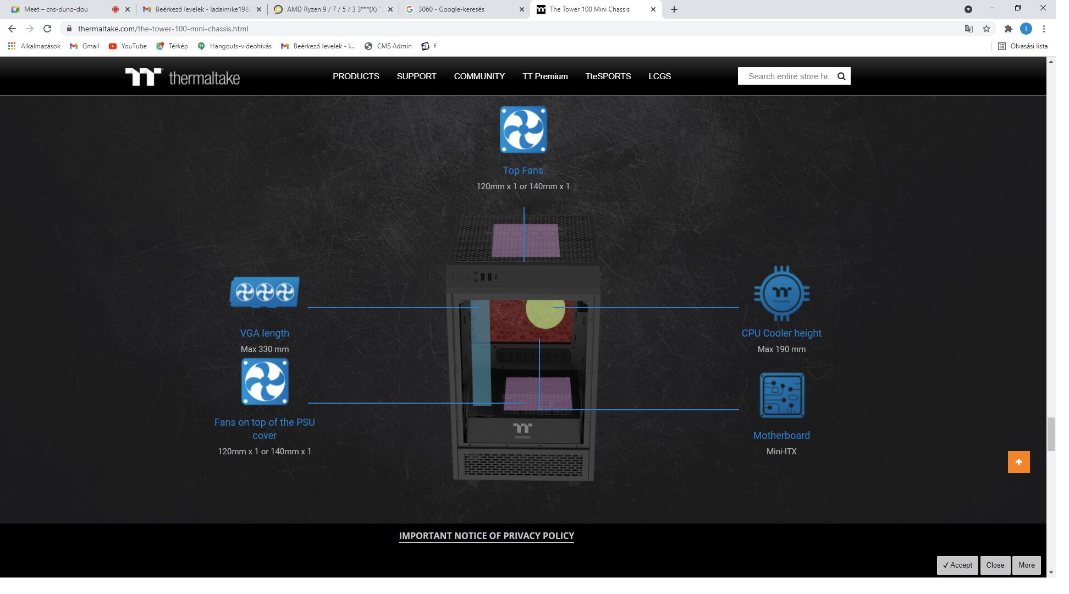Close the AMD Ryzen tab
This screenshot has width=1069, height=594.
coord(390,9)
